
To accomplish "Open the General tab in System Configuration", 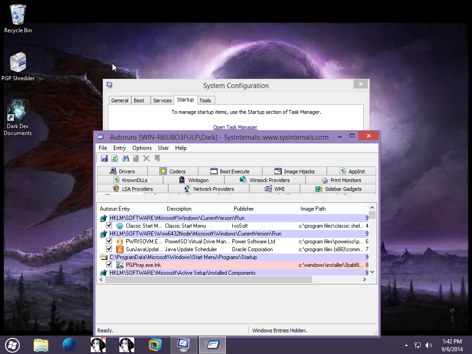I will (120, 100).
